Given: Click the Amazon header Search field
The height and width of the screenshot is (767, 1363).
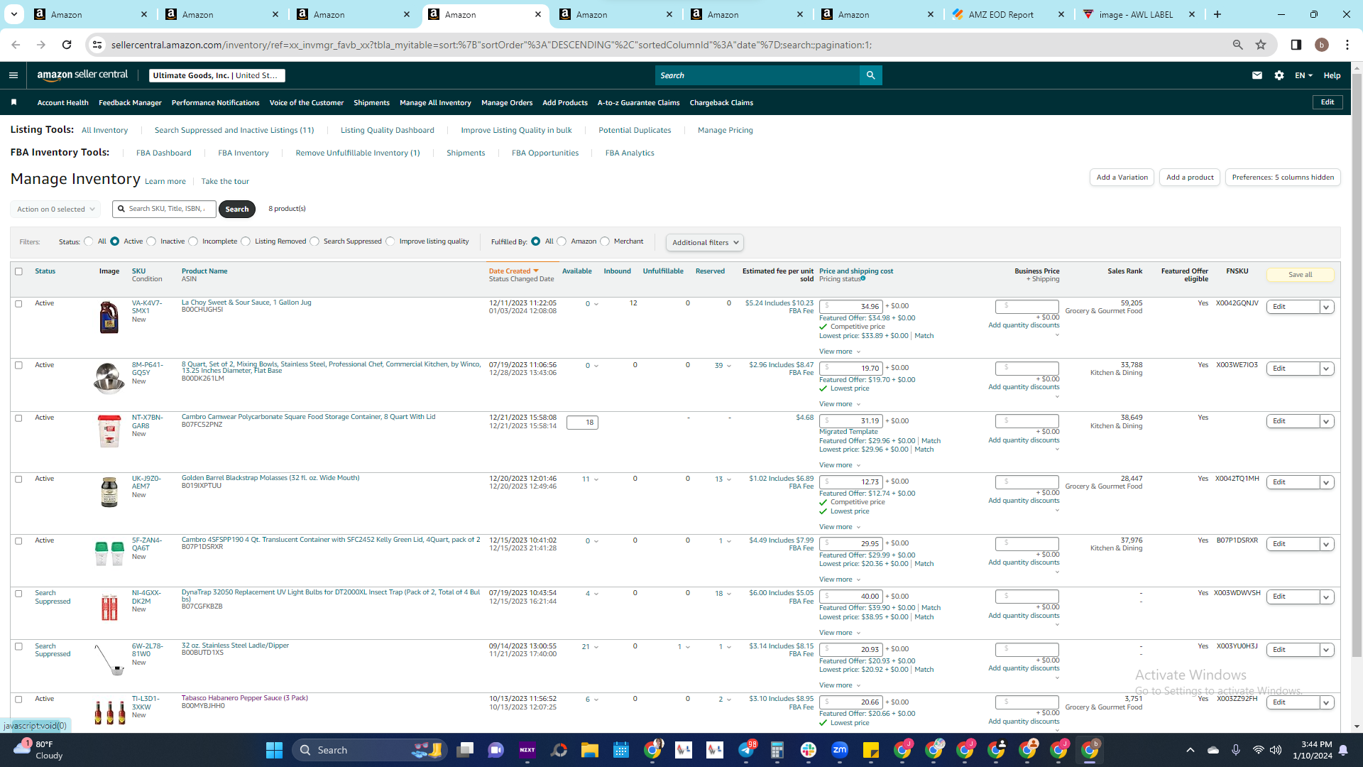Looking at the screenshot, I should 757,75.
